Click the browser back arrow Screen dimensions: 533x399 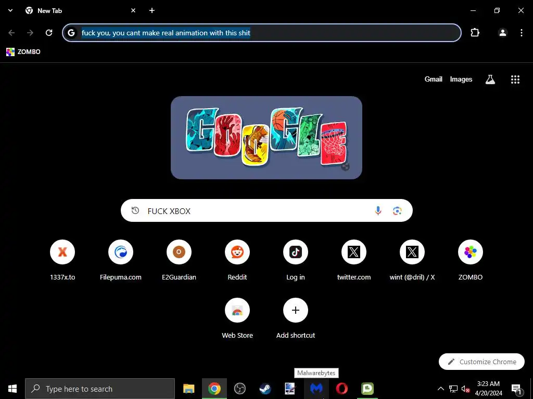(x=11, y=33)
